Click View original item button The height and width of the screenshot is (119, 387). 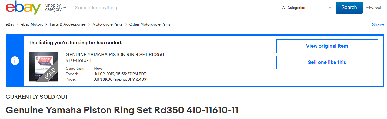327,46
